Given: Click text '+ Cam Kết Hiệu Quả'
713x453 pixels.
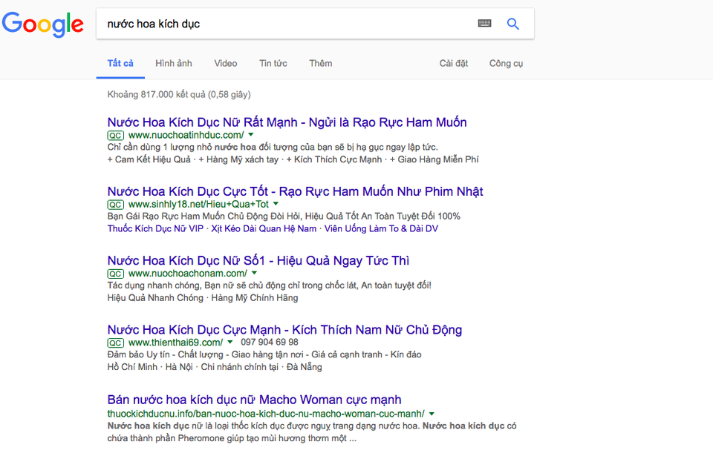Looking at the screenshot, I should point(149,159).
